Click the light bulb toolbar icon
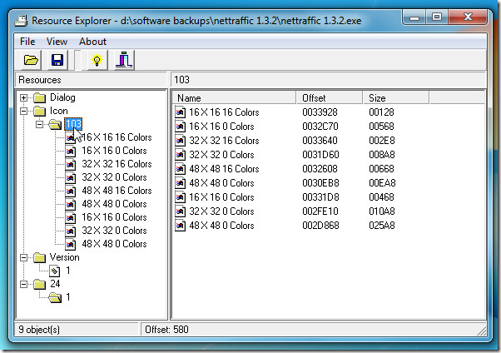 [x=96, y=60]
